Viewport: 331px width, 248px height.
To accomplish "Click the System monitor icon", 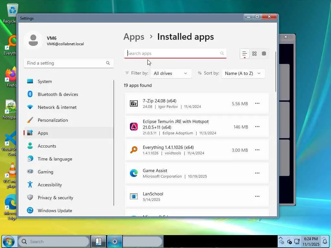I will pyautogui.click(x=30, y=81).
